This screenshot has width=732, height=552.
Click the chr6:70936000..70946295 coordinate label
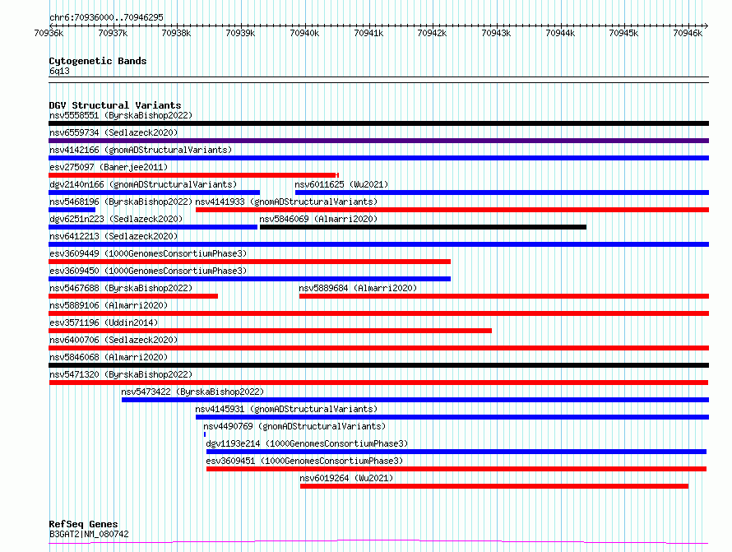[106, 18]
